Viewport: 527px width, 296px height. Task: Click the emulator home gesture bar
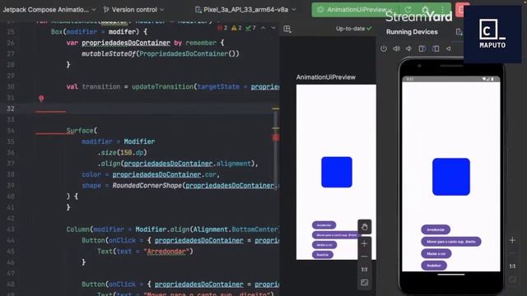(451, 275)
